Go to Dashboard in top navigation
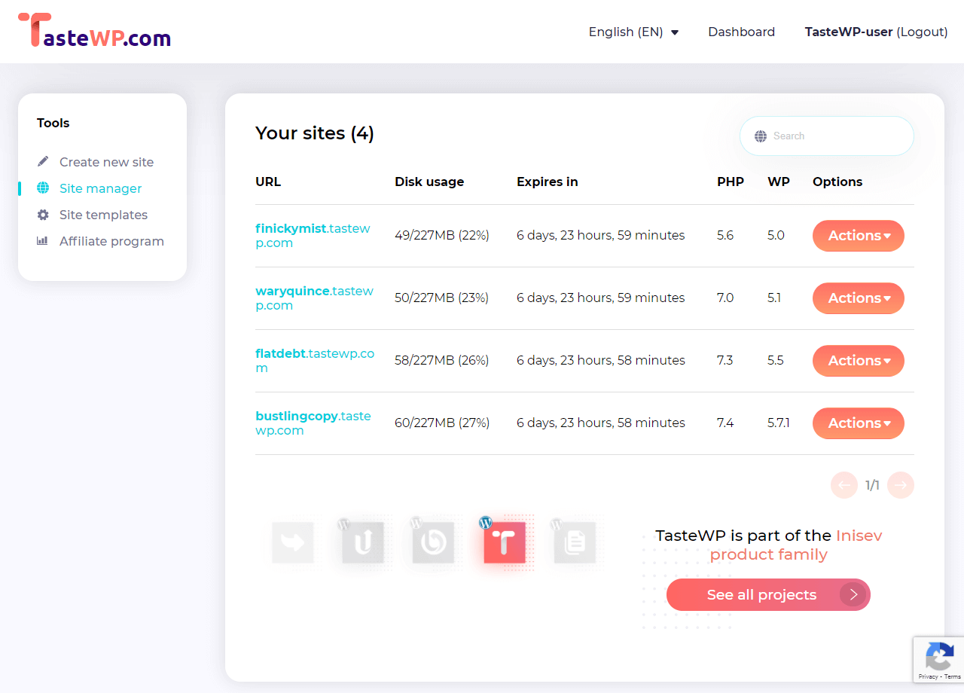This screenshot has height=693, width=964. (741, 32)
